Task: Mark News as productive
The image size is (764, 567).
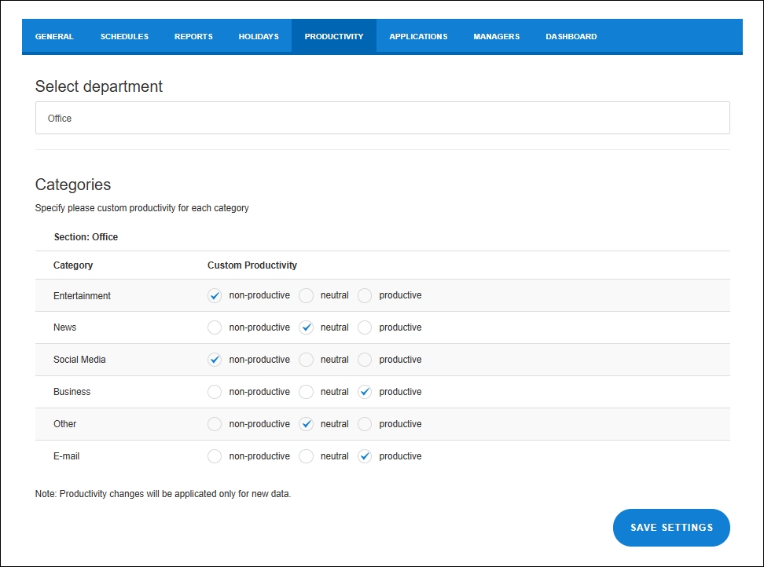Action: pyautogui.click(x=365, y=327)
